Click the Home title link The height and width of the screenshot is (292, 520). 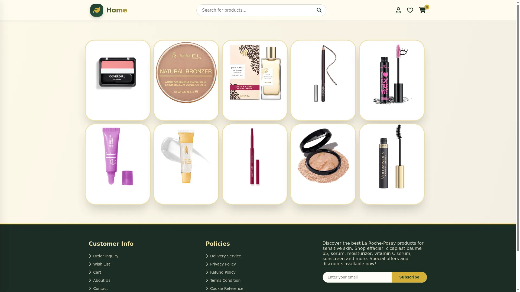click(x=116, y=10)
